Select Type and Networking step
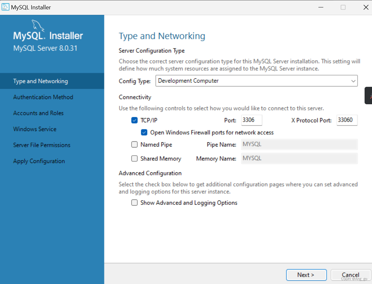Image resolution: width=372 pixels, height=284 pixels. [52, 81]
